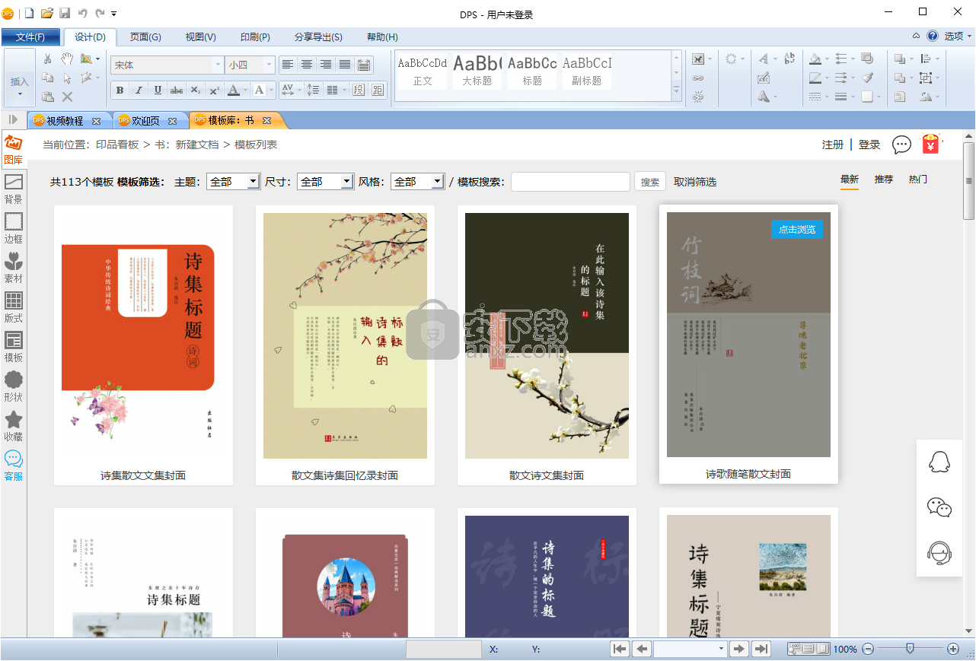This screenshot has width=976, height=661.
Task: Open the page number combo box
Action: click(x=691, y=649)
